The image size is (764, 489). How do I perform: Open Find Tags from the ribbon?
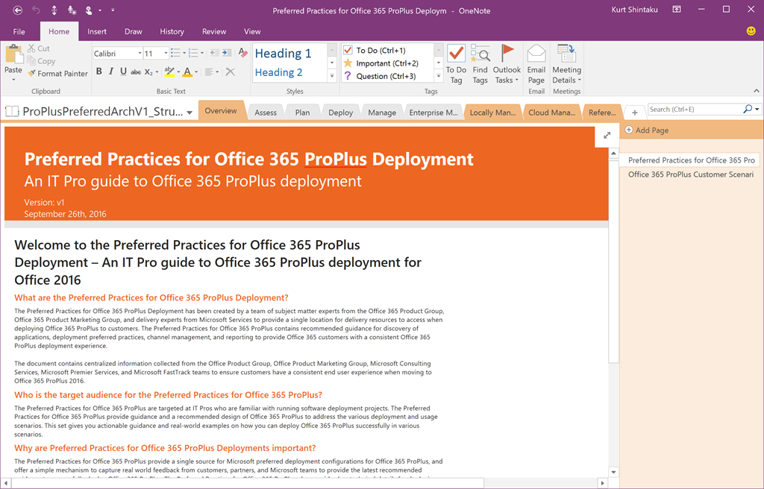(480, 64)
